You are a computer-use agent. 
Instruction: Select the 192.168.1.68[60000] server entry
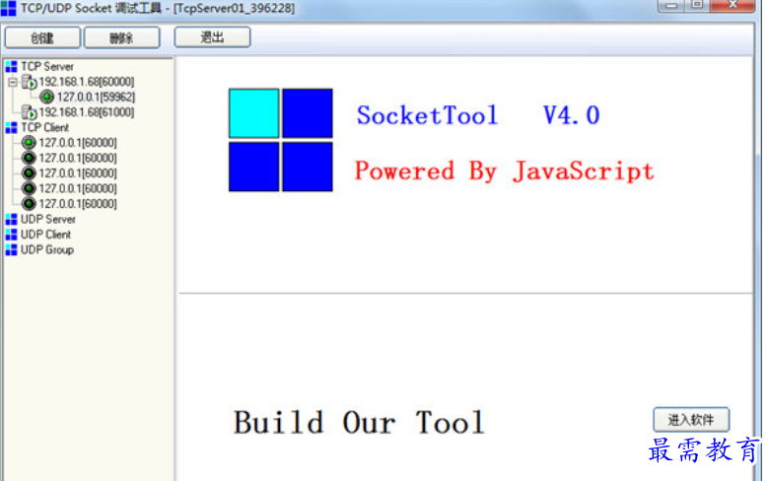pyautogui.click(x=87, y=82)
